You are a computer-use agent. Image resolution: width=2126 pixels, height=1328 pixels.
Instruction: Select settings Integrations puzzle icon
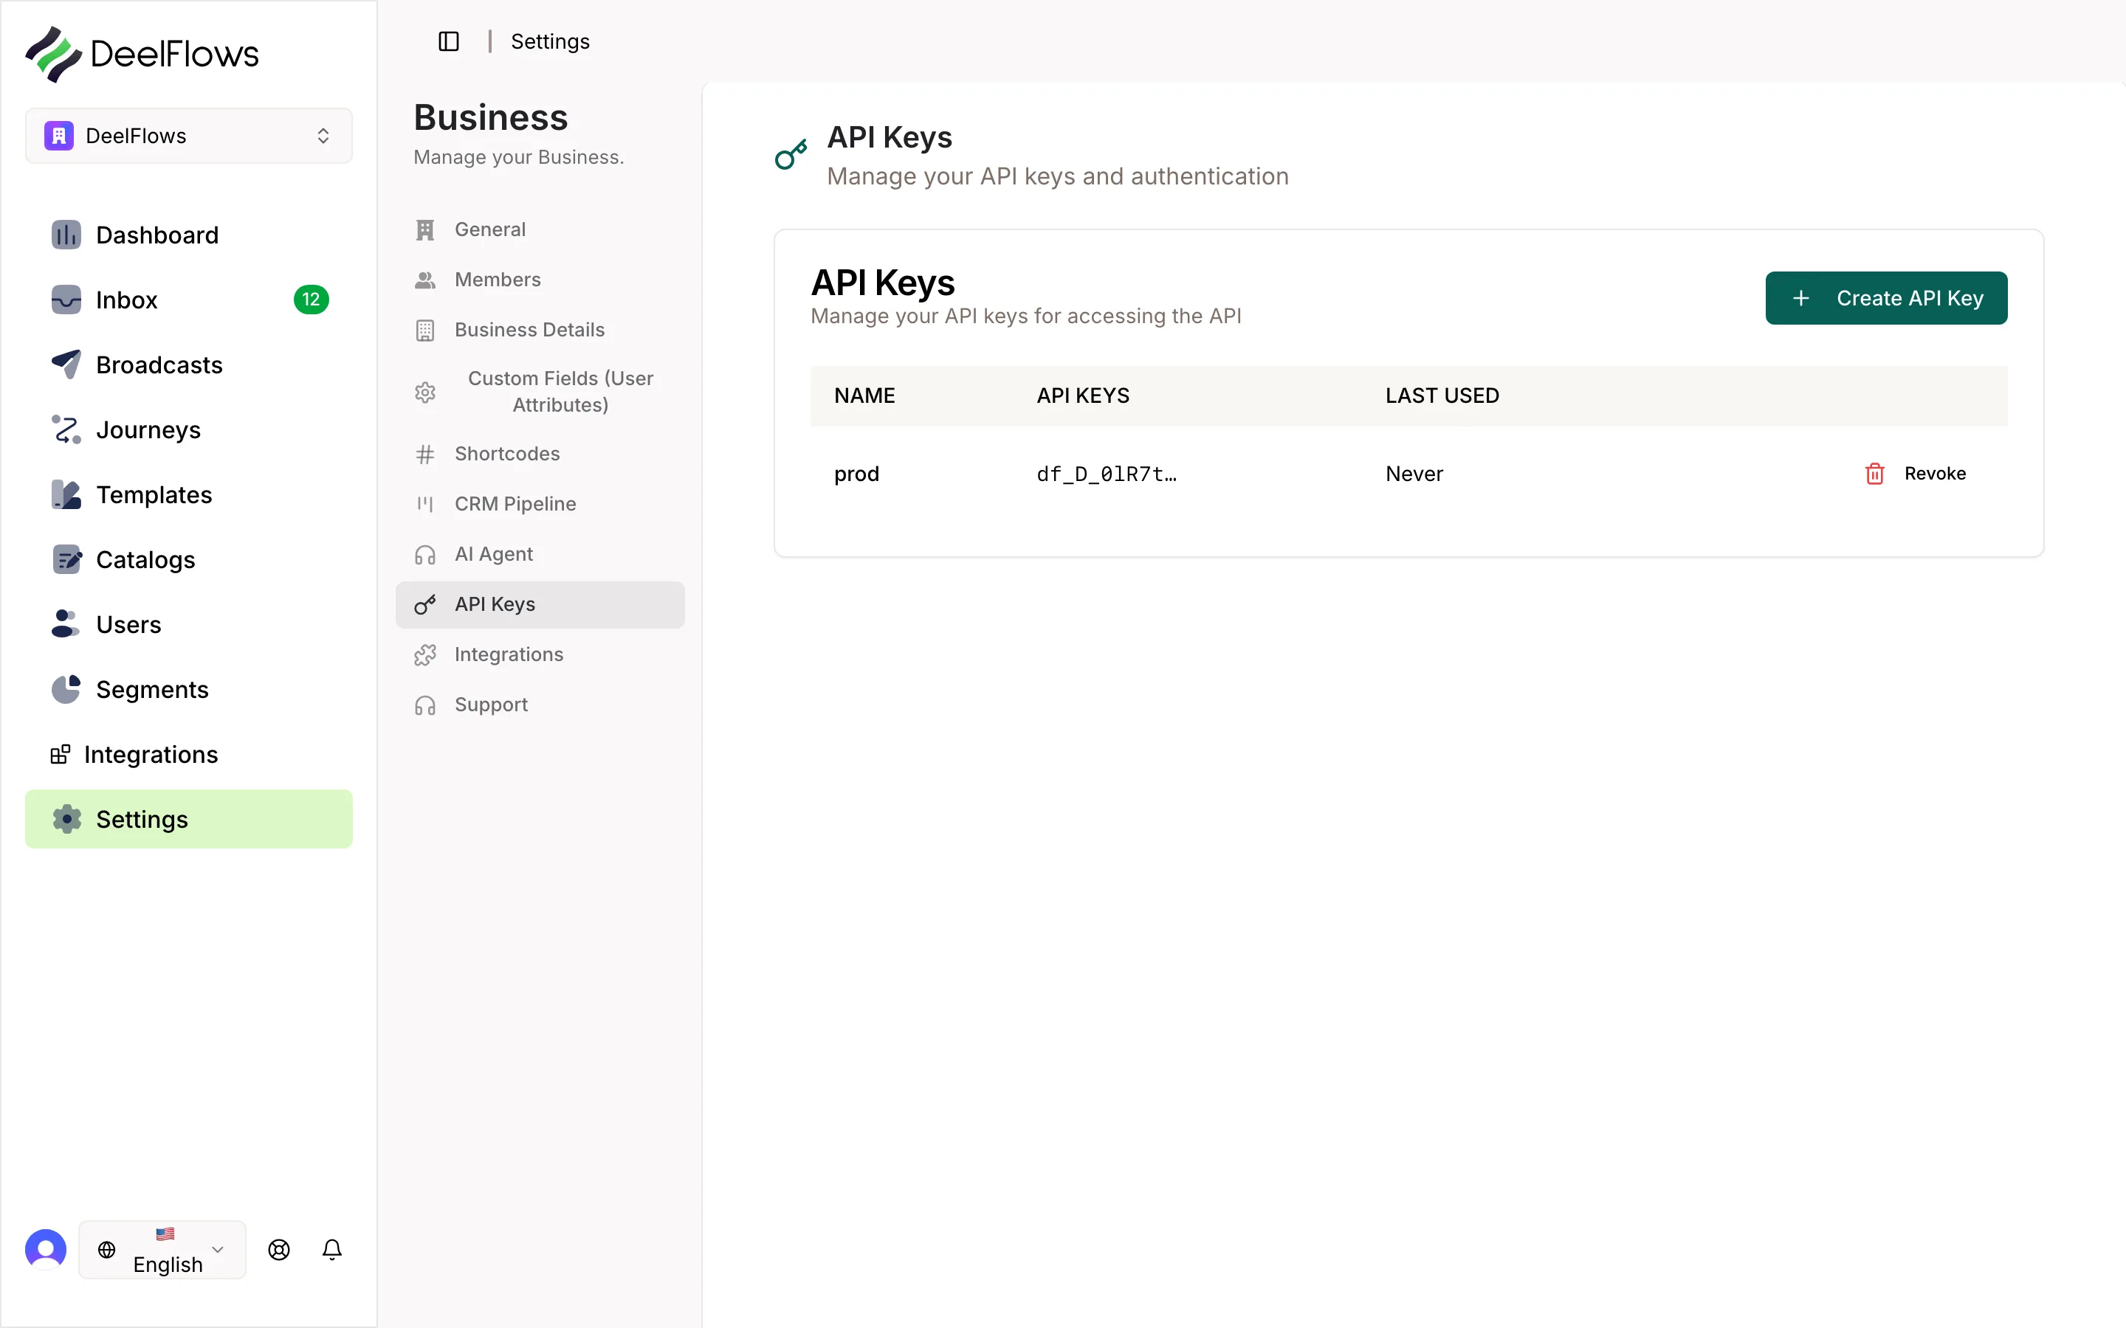(x=425, y=654)
